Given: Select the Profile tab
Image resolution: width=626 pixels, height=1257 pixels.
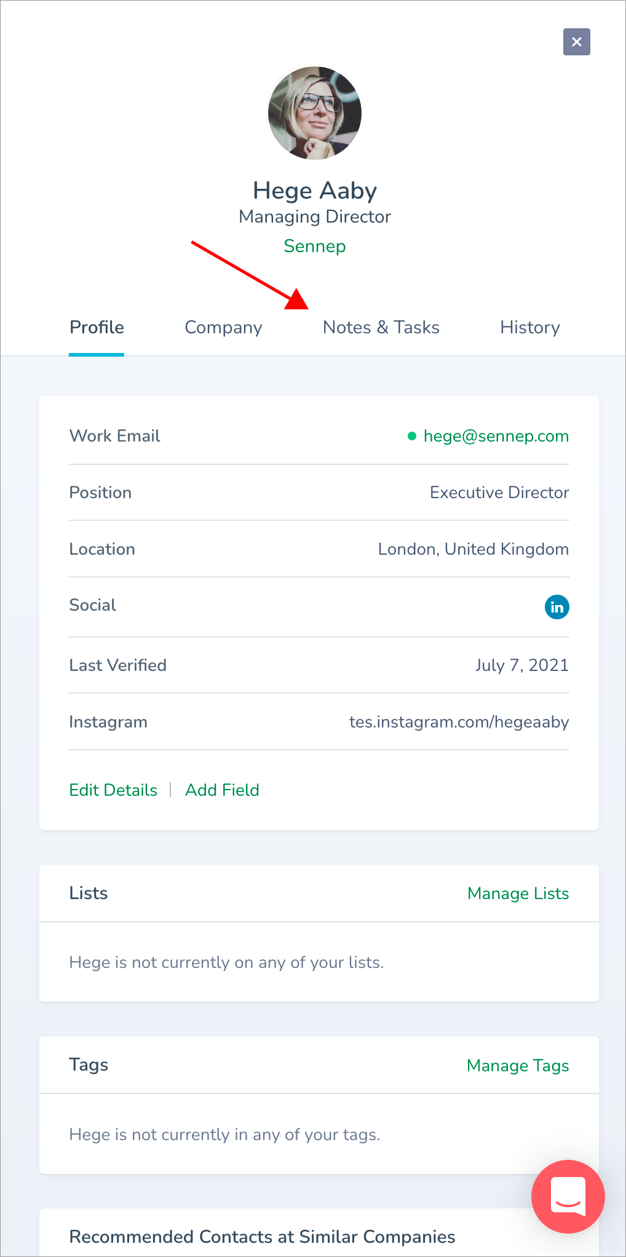Looking at the screenshot, I should pos(97,327).
